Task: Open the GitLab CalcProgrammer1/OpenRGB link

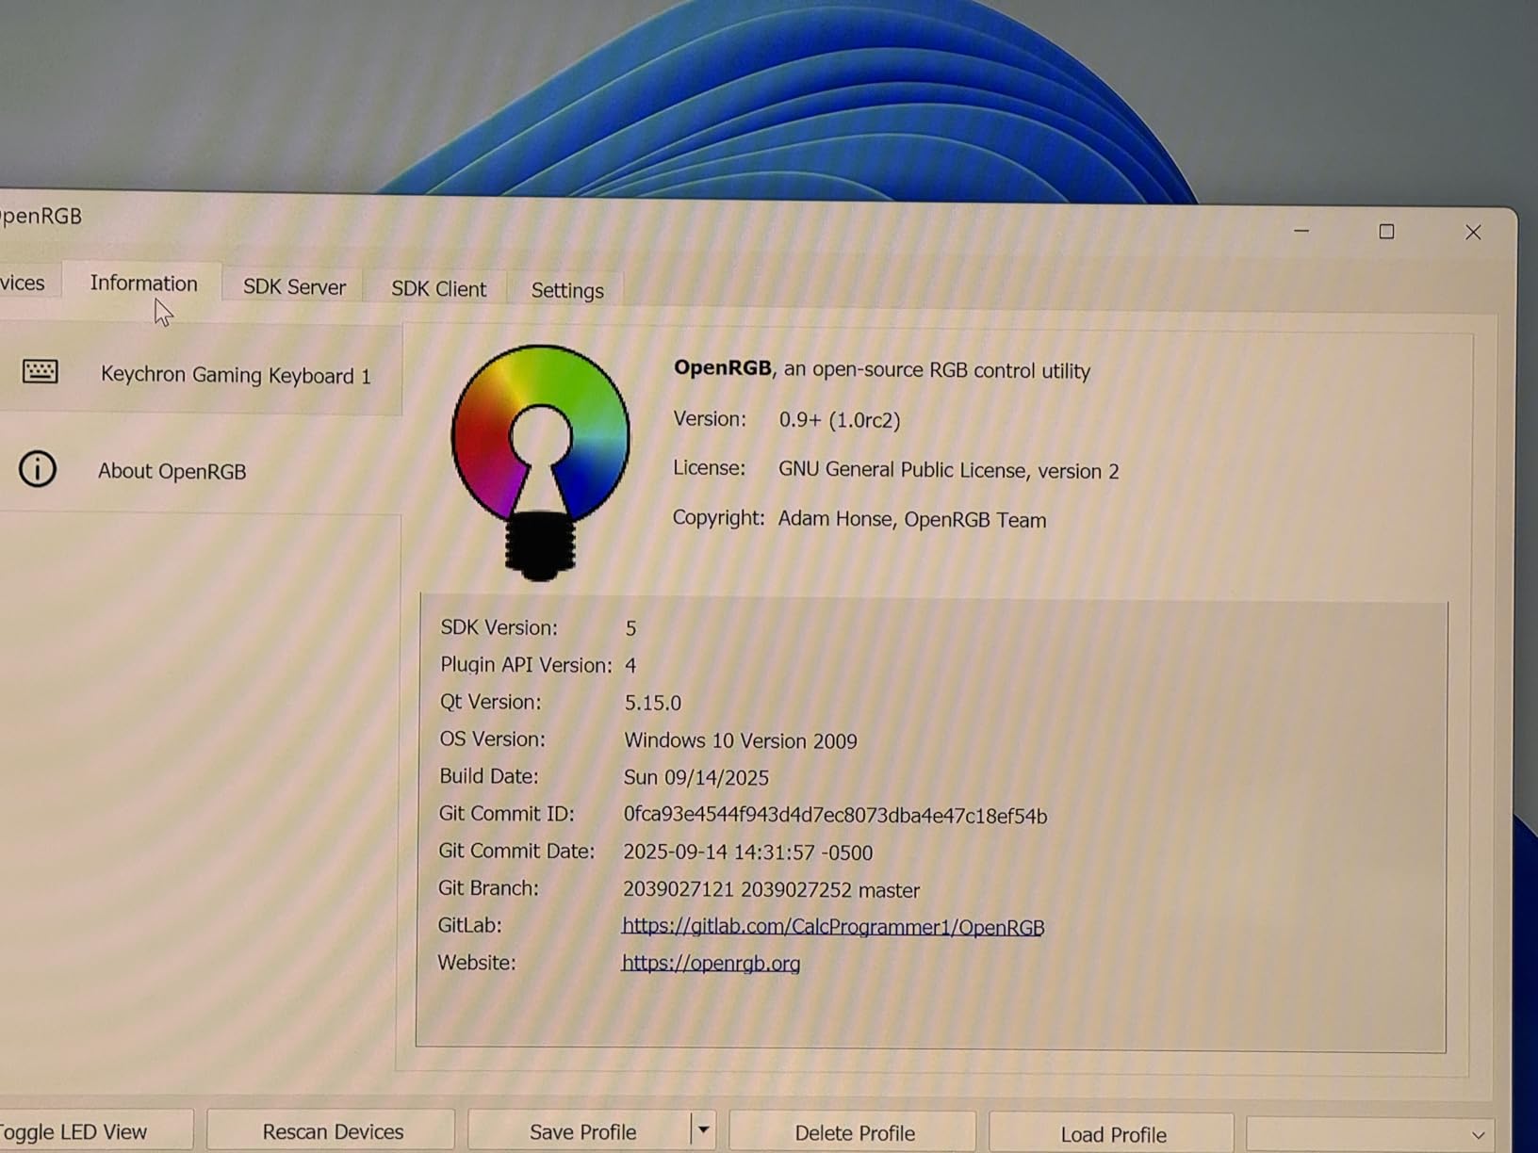Action: pyautogui.click(x=833, y=927)
